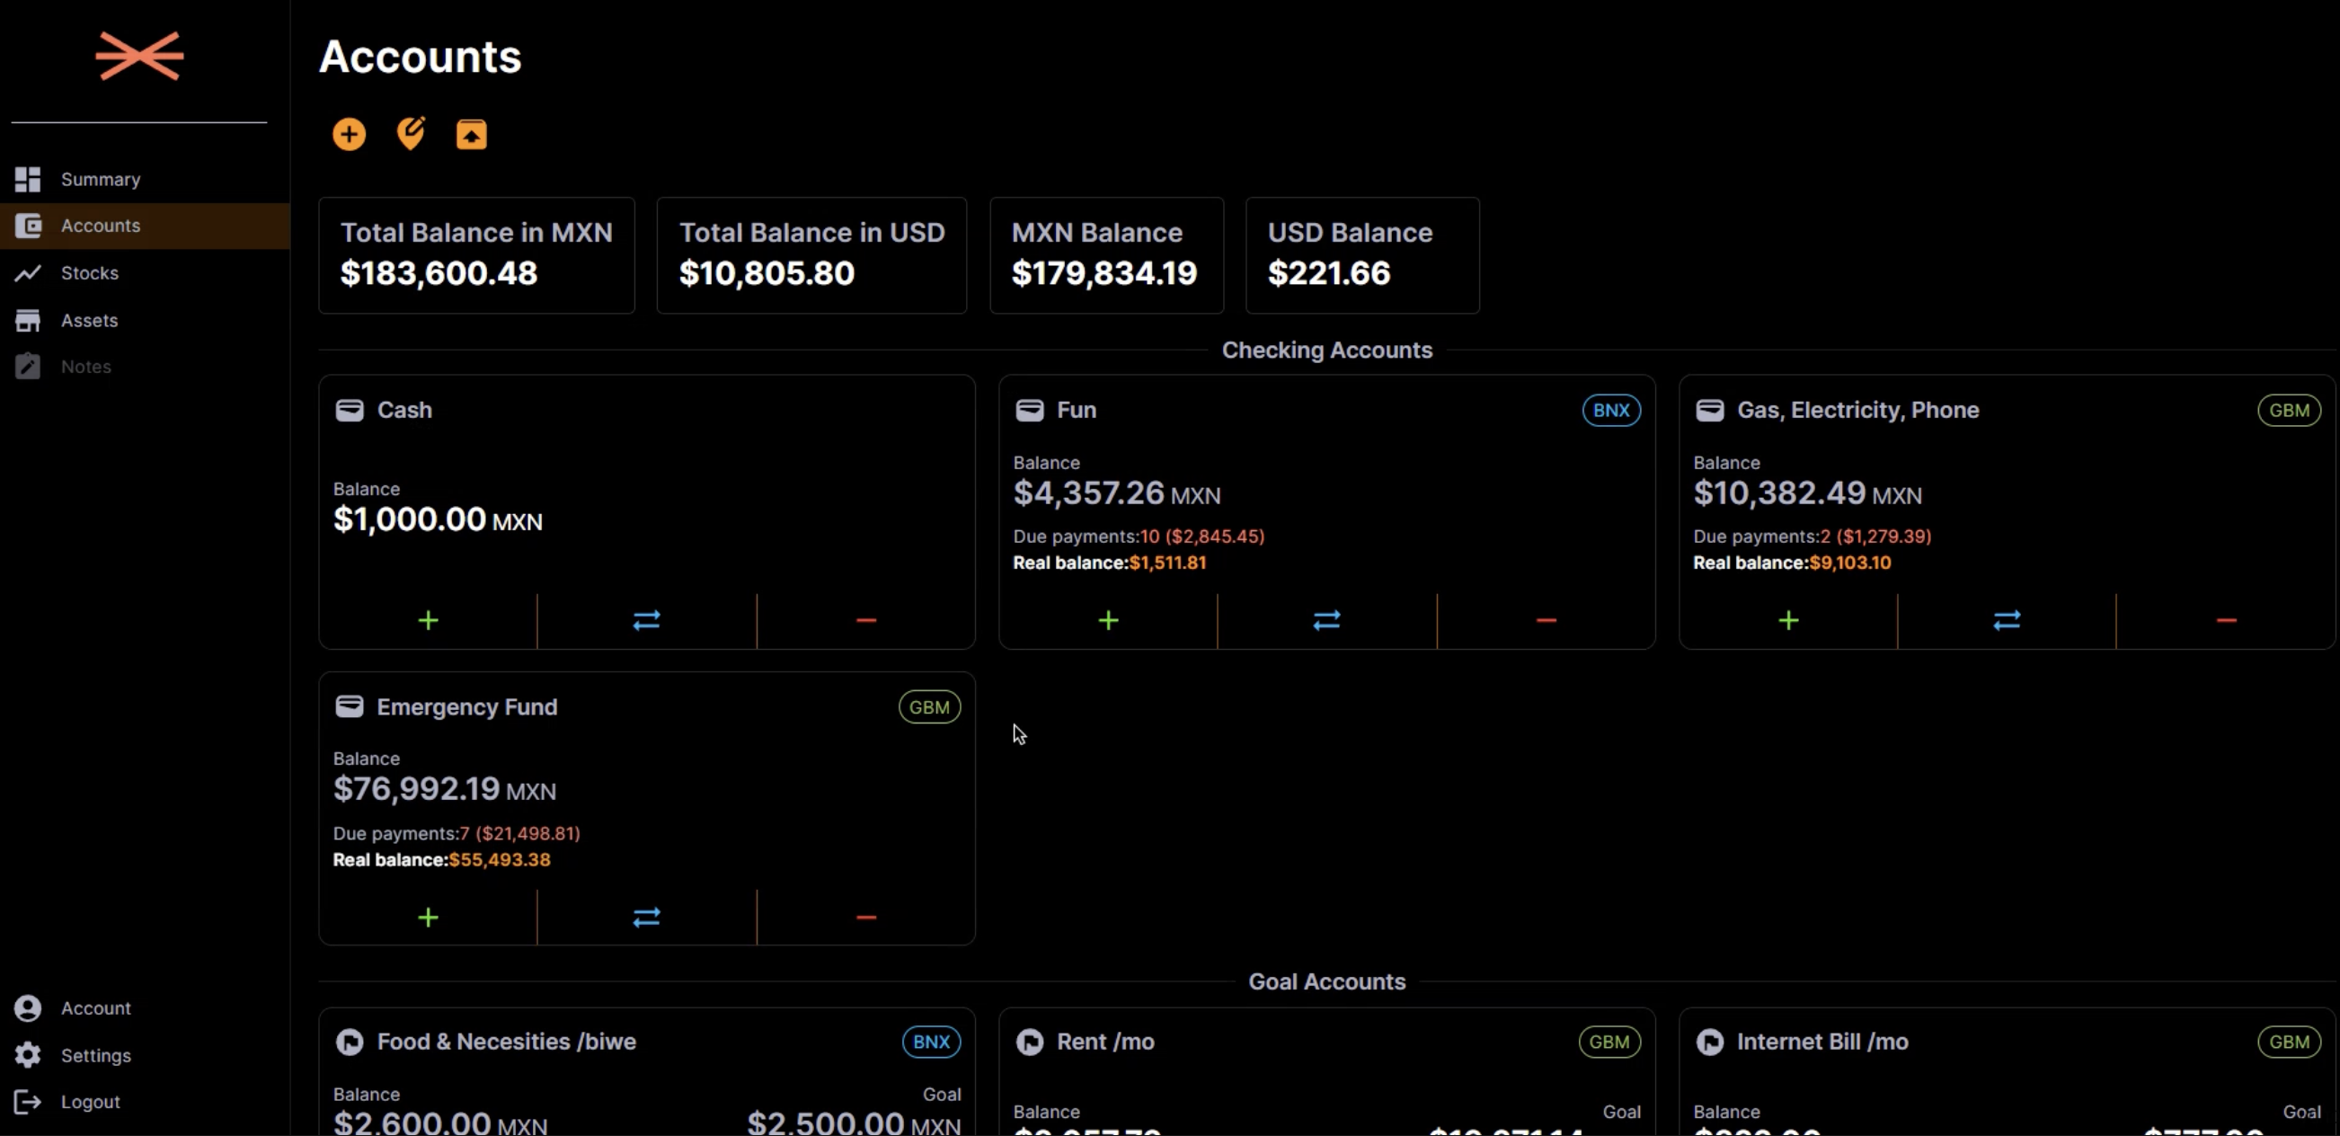Open the Account profile page

point(95,1007)
